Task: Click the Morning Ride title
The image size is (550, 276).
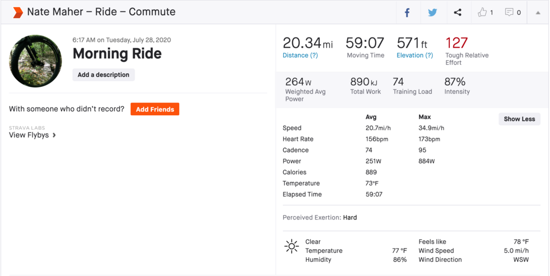Action: (x=117, y=54)
